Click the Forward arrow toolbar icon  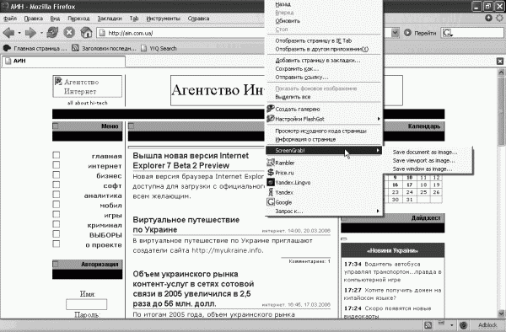(30, 33)
